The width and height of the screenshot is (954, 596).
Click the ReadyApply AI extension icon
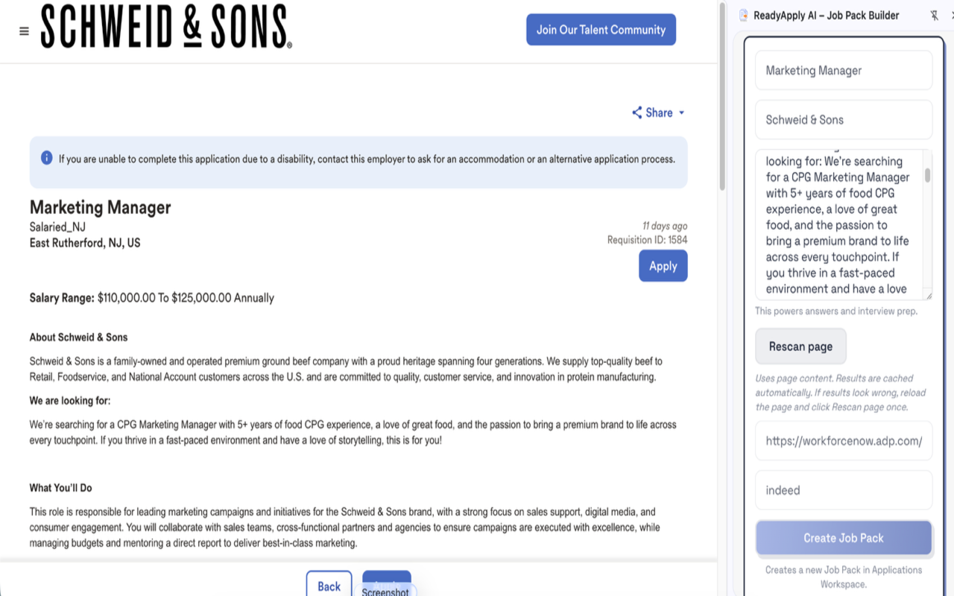coord(743,16)
